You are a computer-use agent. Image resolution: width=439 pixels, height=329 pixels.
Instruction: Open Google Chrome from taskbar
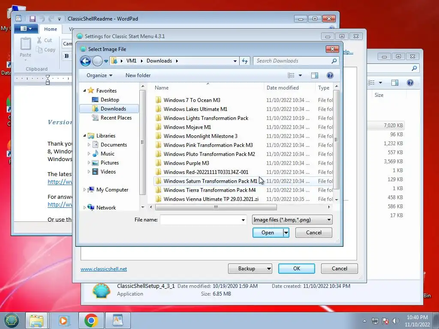91,320
